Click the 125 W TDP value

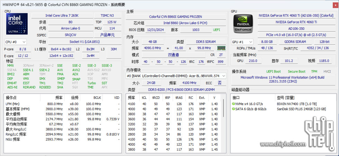coord(112,22)
